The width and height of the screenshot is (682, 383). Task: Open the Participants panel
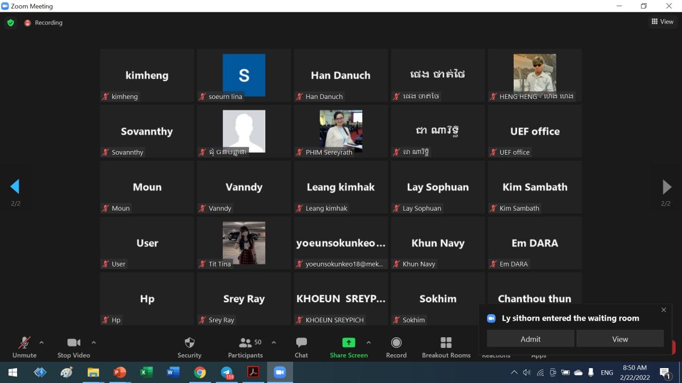pos(246,343)
